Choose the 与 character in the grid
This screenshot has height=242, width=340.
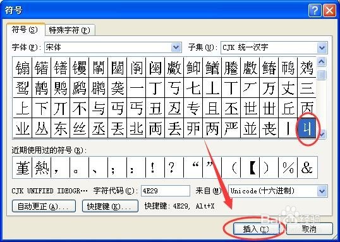[x=98, y=108]
